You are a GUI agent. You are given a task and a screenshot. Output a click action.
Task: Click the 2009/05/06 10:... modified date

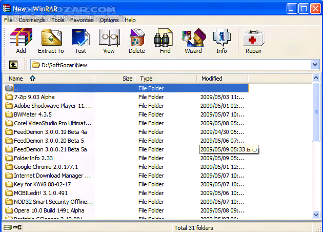223,193
